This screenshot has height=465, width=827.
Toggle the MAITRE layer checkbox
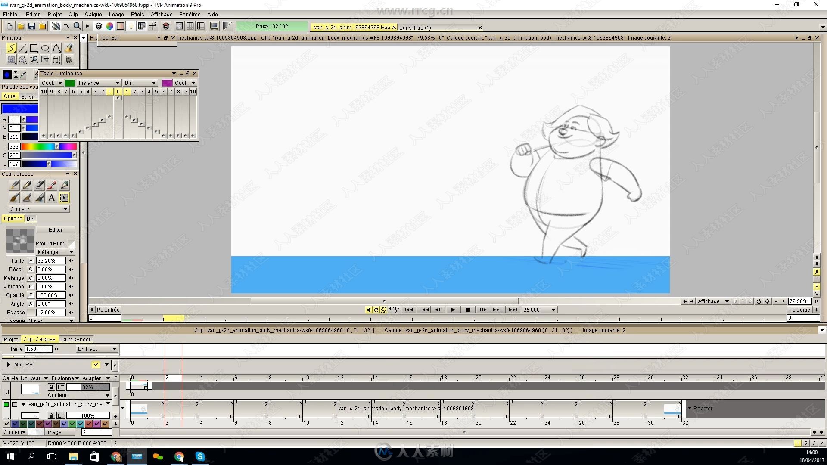(96, 365)
